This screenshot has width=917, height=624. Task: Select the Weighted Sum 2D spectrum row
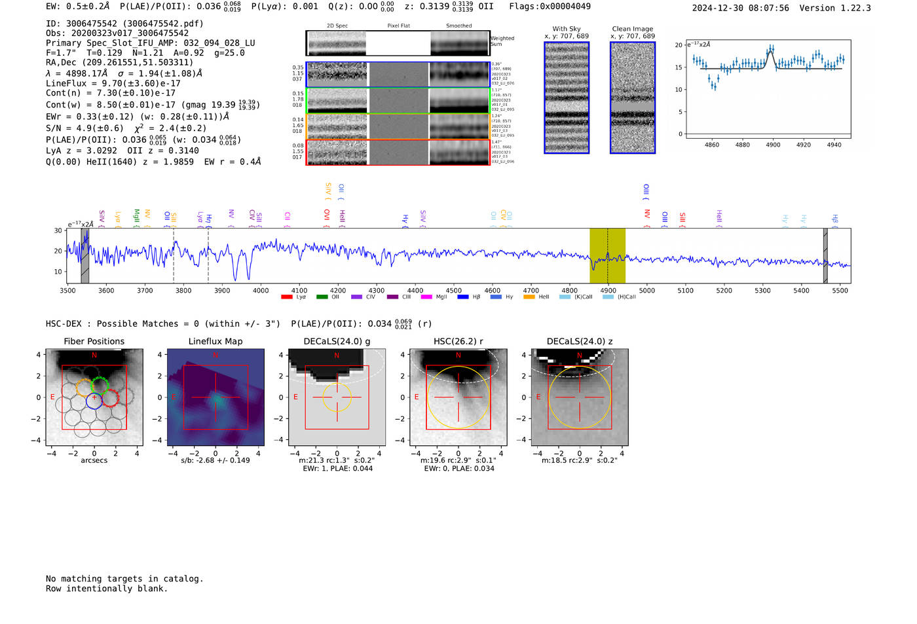(x=398, y=43)
